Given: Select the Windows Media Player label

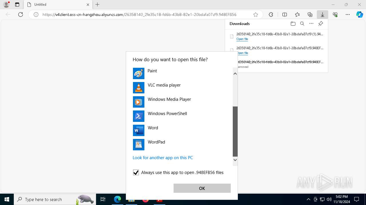Looking at the screenshot, I should point(169,99).
